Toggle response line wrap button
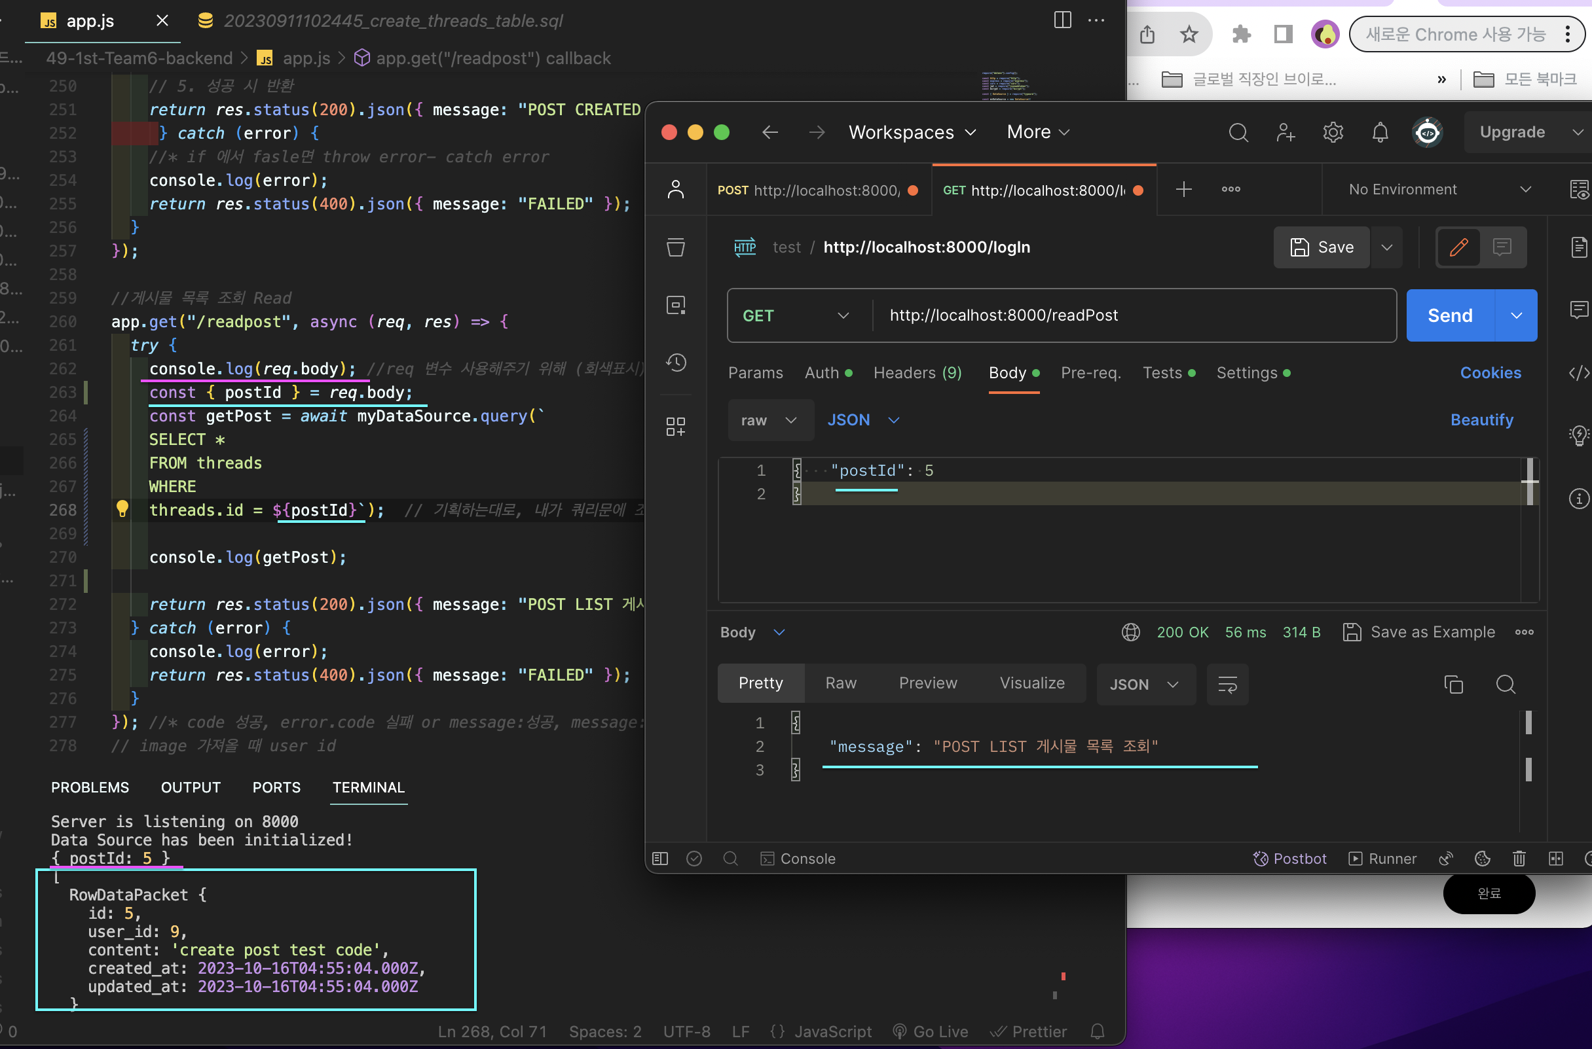1592x1049 pixels. tap(1227, 684)
